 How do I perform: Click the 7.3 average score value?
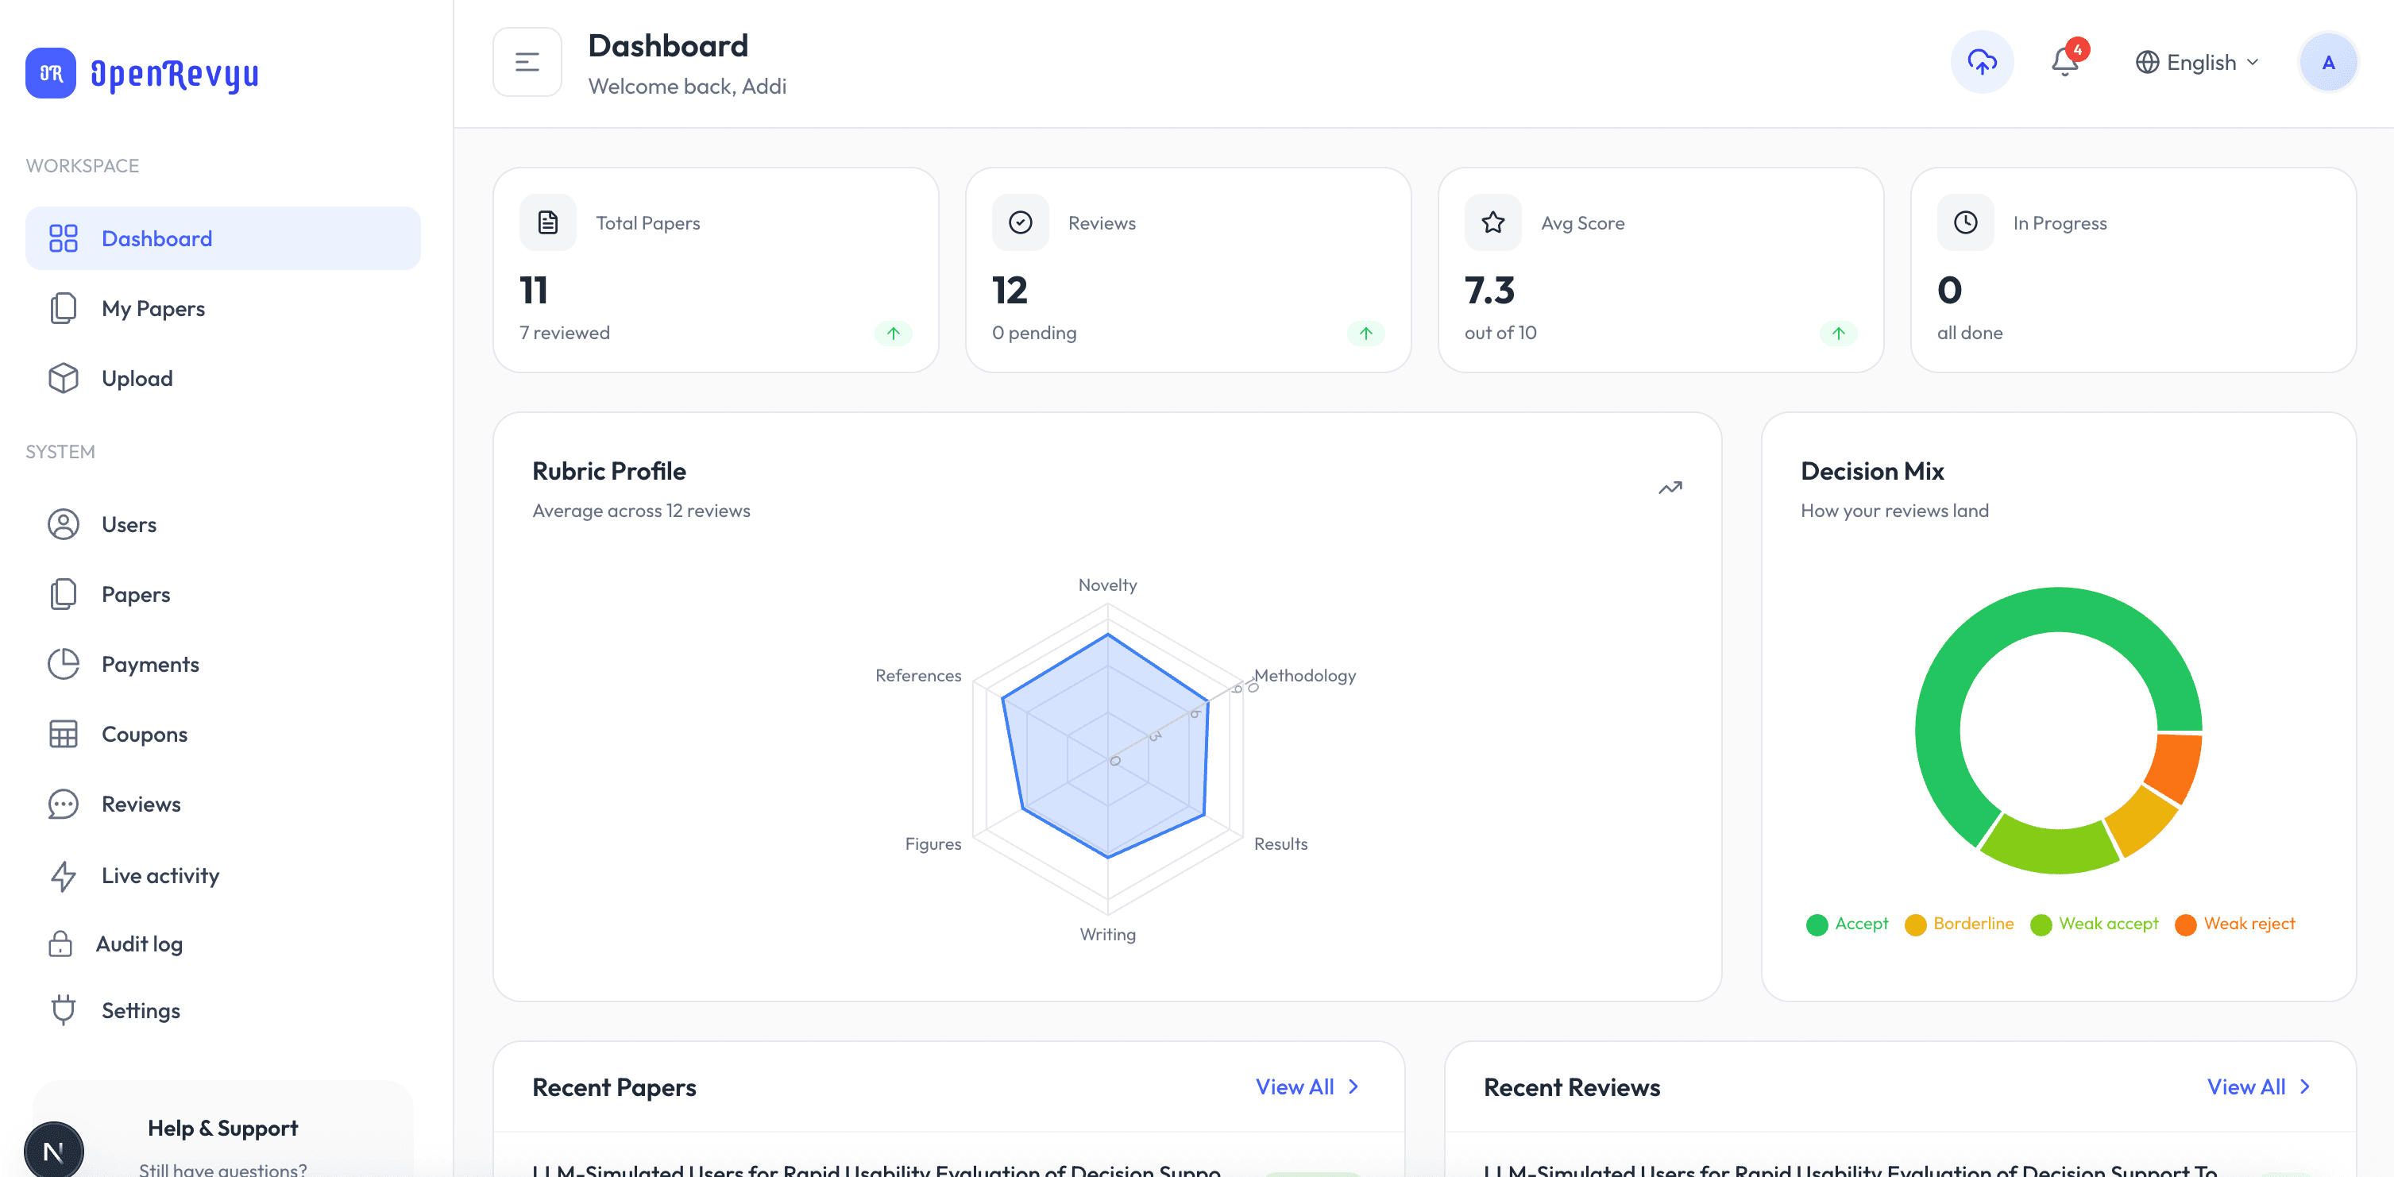[x=1489, y=291]
